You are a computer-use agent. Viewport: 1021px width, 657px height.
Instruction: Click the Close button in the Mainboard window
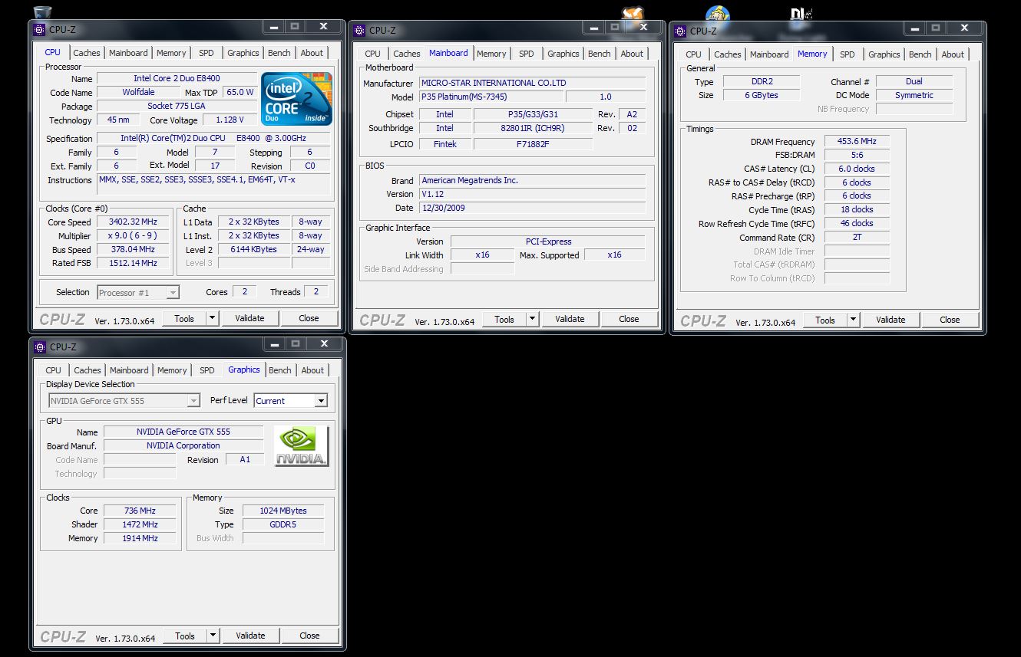(x=629, y=319)
